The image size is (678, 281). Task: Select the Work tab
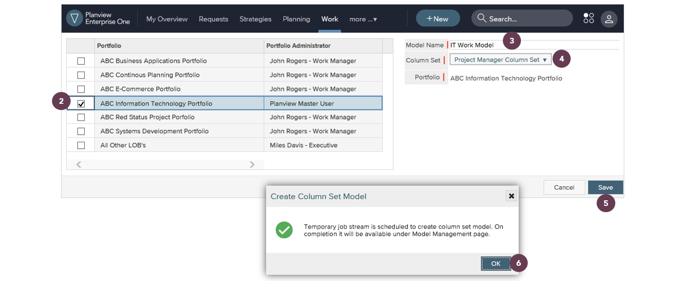pyautogui.click(x=330, y=19)
